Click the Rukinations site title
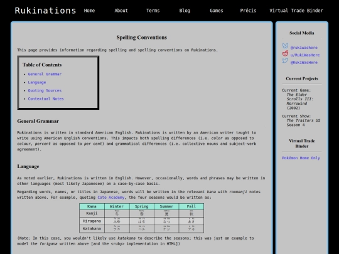The width and height of the screenshot is (339, 254). [45, 11]
